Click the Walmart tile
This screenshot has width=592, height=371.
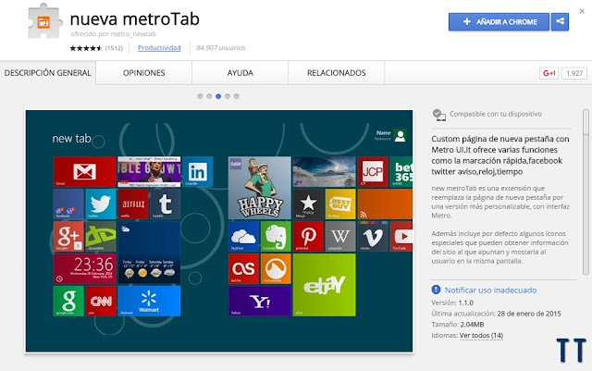[149, 301]
